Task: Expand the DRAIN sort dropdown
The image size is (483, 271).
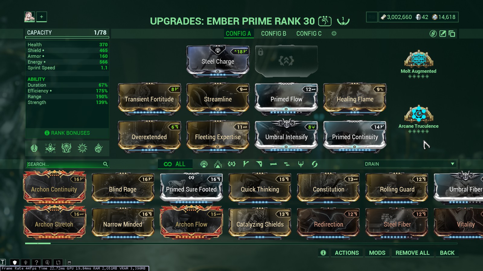Action: [x=410, y=164]
